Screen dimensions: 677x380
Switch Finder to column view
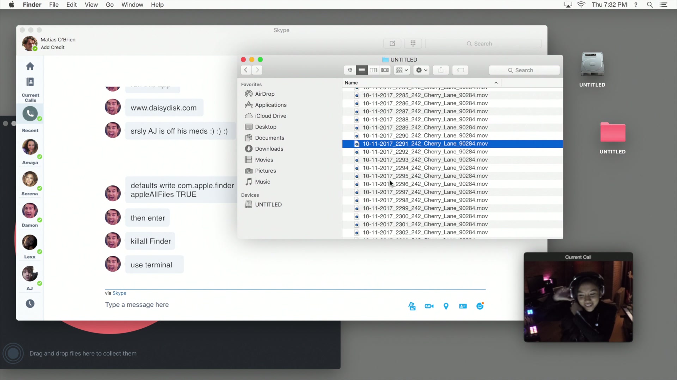click(373, 70)
